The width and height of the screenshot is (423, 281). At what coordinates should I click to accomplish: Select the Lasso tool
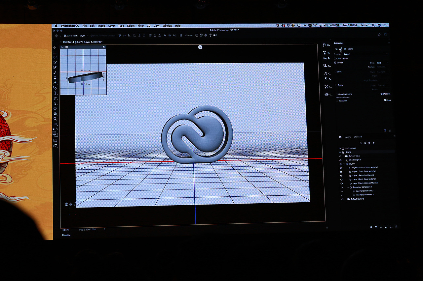tap(55, 57)
